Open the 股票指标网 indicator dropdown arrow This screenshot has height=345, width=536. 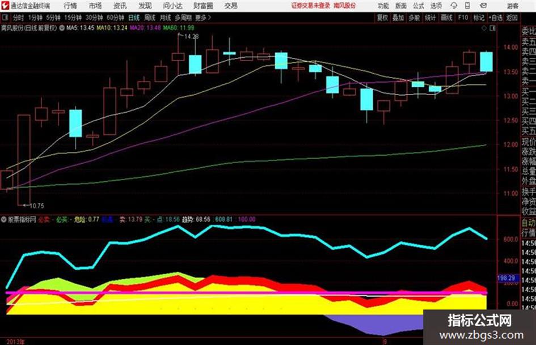4,219
